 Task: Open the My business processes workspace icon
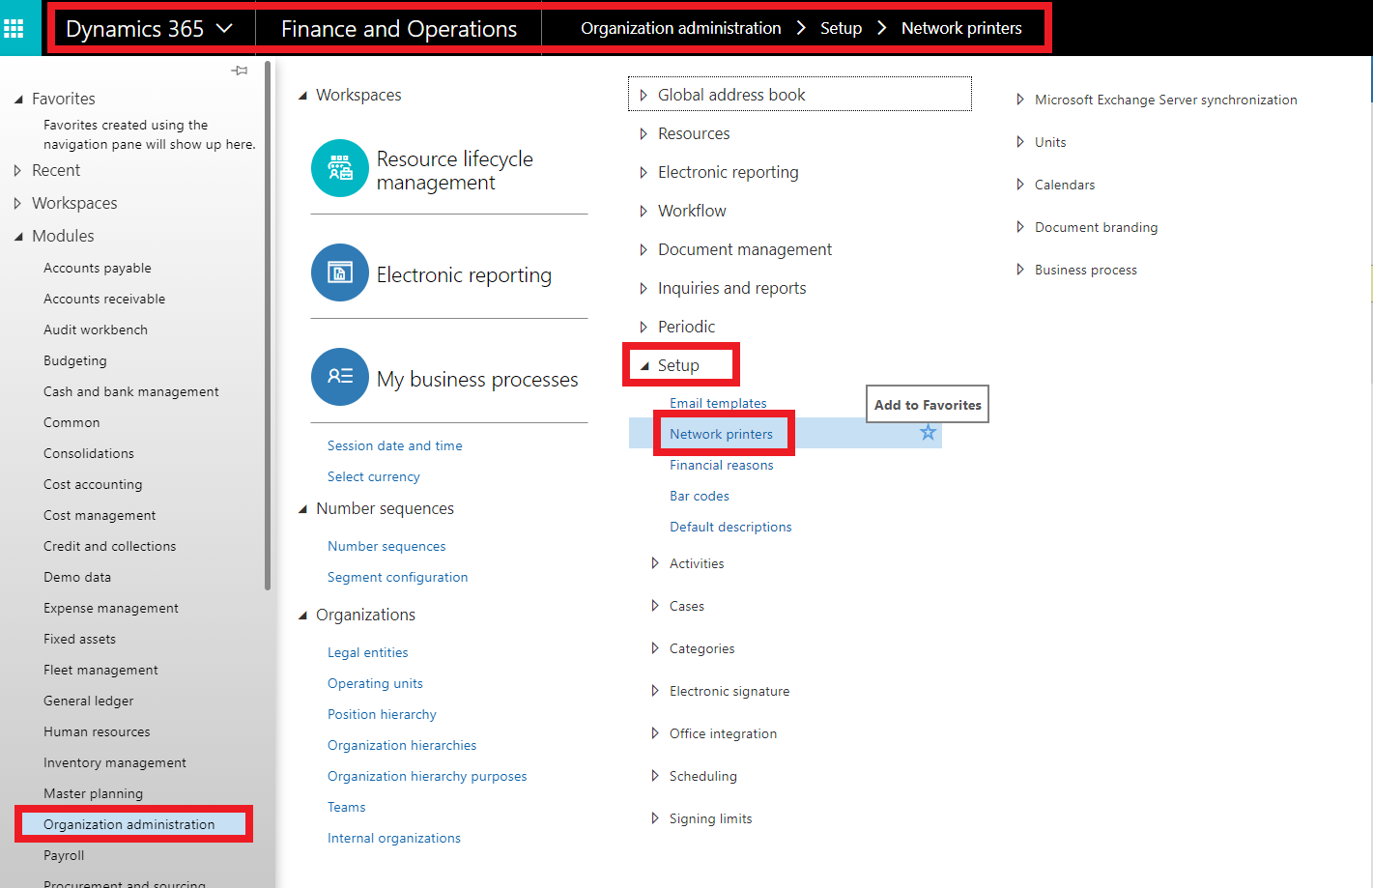(339, 379)
